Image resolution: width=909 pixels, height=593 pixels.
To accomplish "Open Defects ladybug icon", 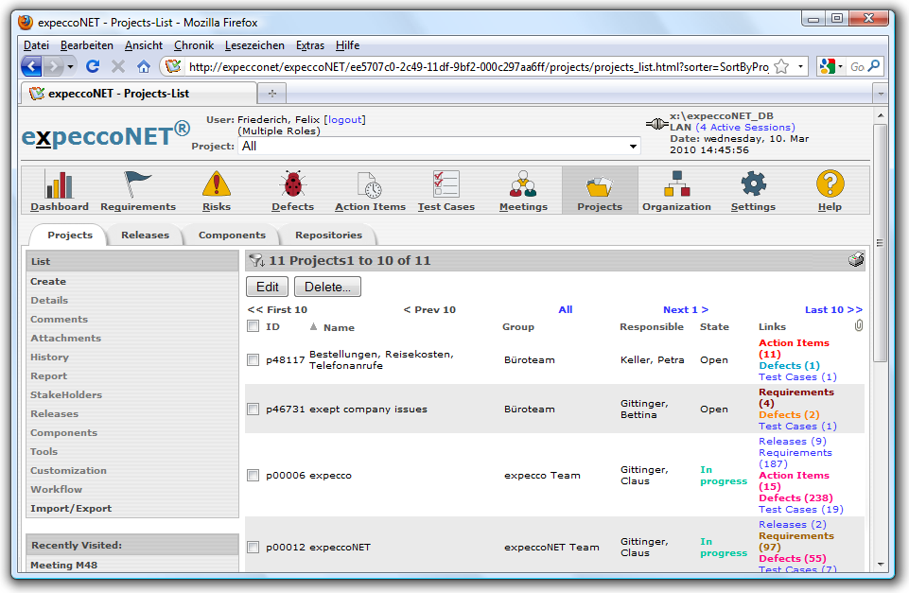I will point(292,183).
